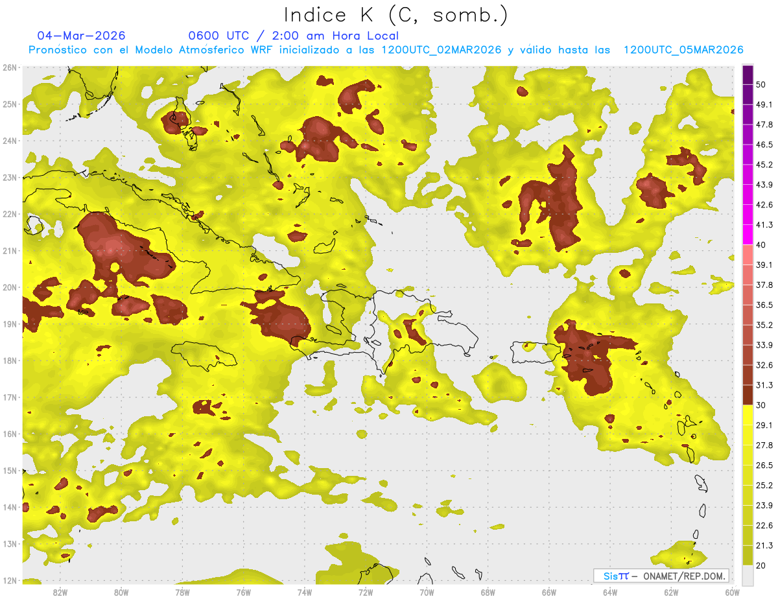Viewport: 778px width, 601px height.
Task: Click the longitude axis label '68W'
Action: (488, 593)
